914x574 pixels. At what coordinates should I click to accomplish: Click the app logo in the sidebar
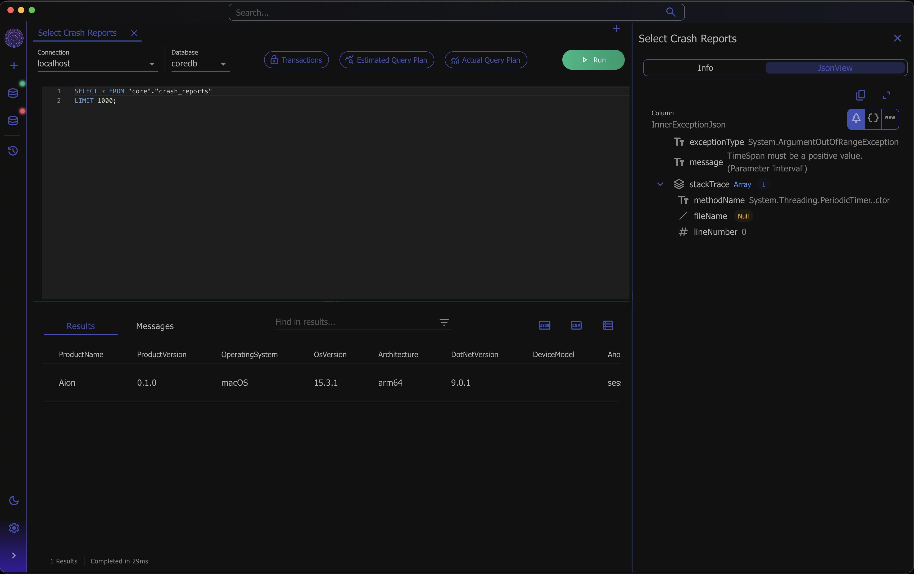[x=14, y=38]
